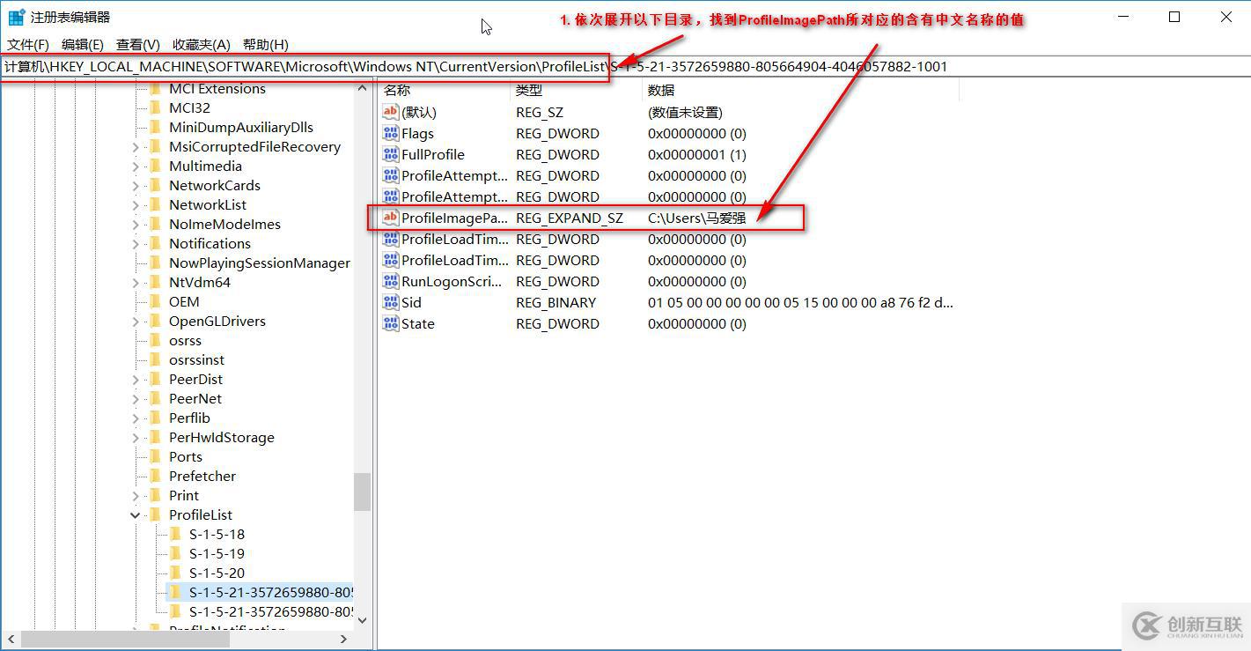Select the Sid binary value icon
The height and width of the screenshot is (651, 1251).
[391, 302]
